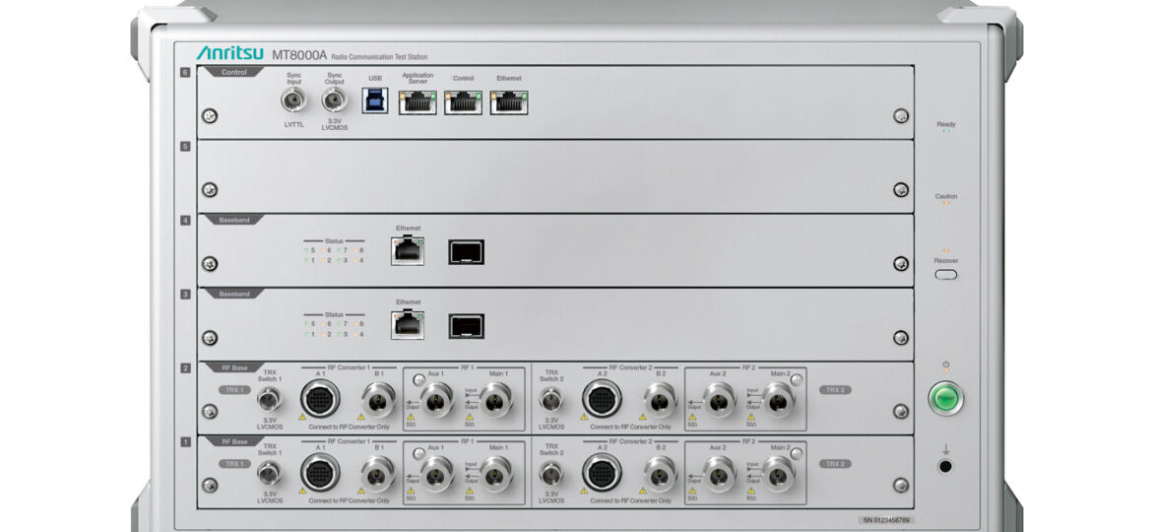Click the Status LED group on slot 4 Baseband
Image resolution: width=1152 pixels, height=532 pixels.
[335, 250]
